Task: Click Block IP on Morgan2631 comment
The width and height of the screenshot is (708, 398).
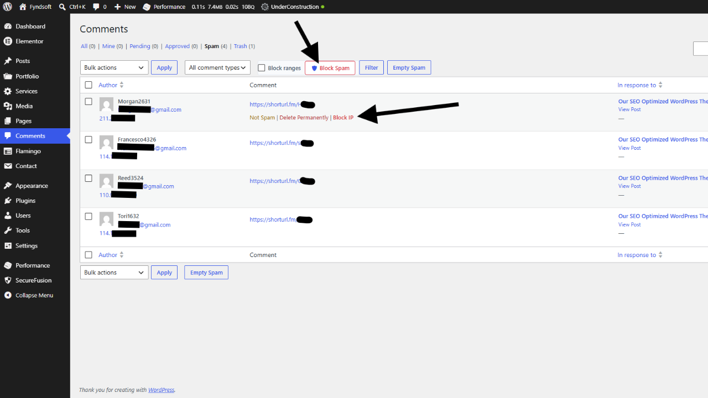Action: coord(343,118)
